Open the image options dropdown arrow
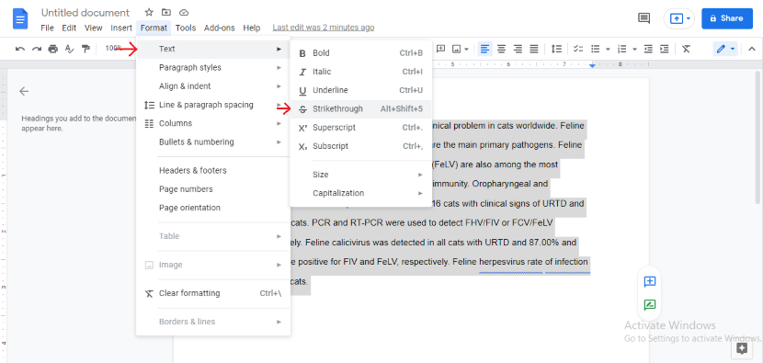This screenshot has width=763, height=363. (x=467, y=49)
